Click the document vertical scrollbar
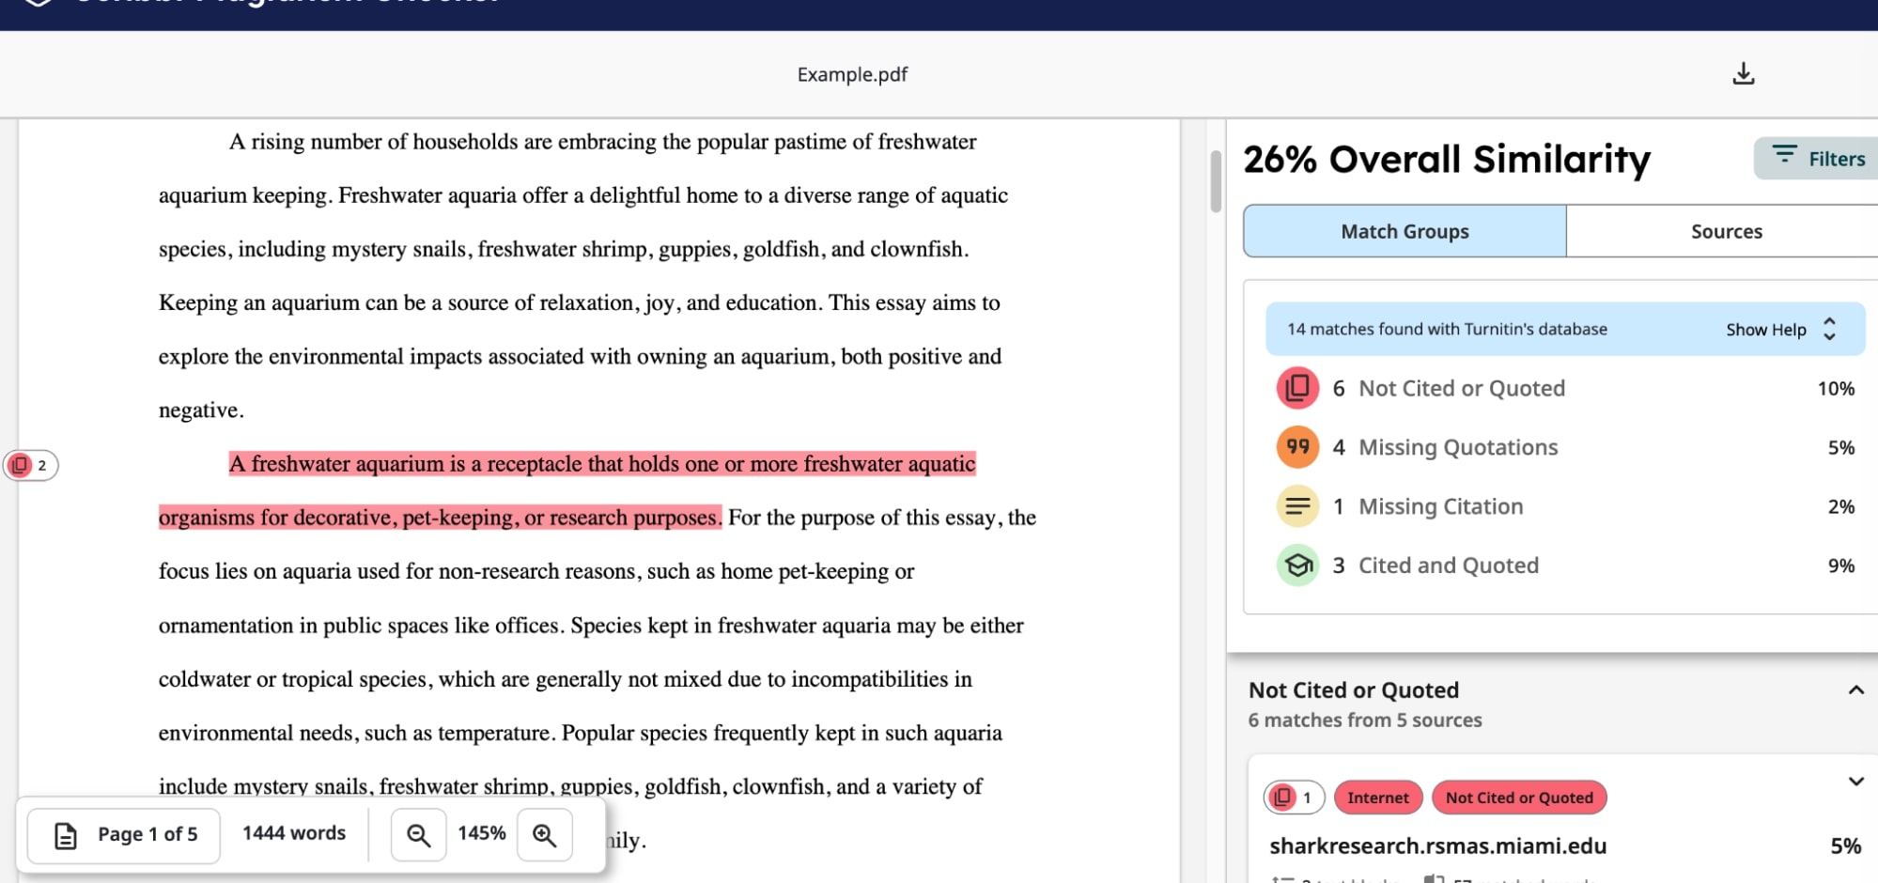1878x883 pixels. pos(1216,181)
